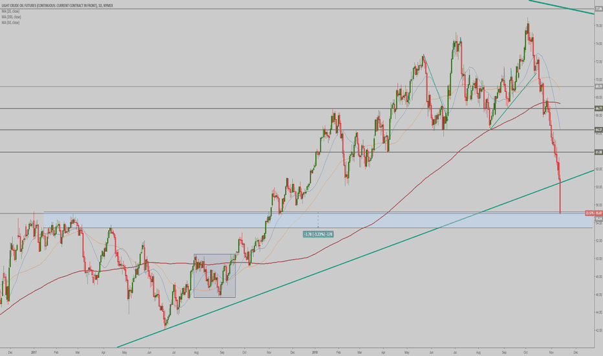This screenshot has width=603, height=356.
Task: Select the gray rectangle around Aug–Sep 2017 candles
Action: (x=215, y=276)
